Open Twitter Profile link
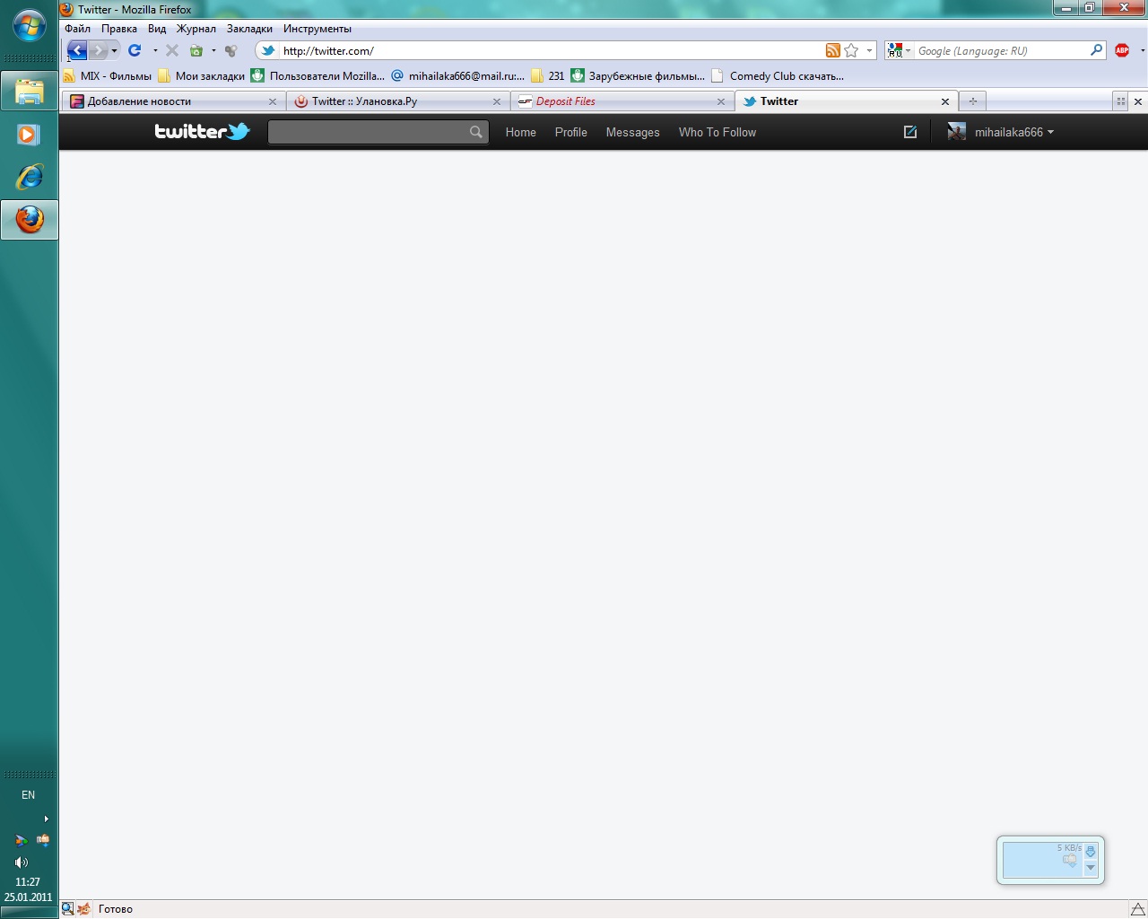 click(570, 132)
